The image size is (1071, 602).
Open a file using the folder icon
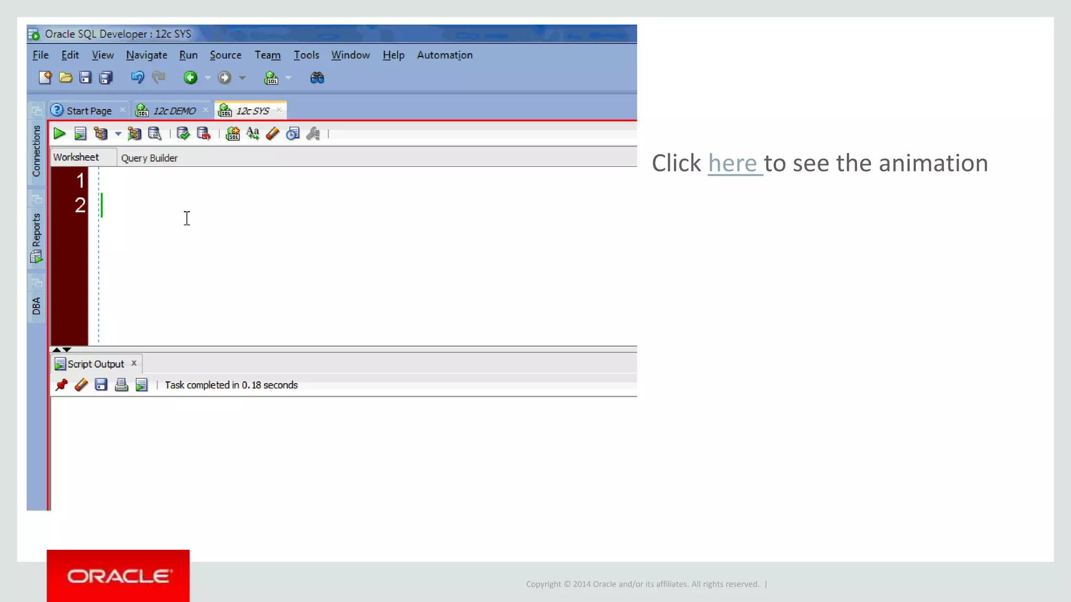pyautogui.click(x=65, y=78)
